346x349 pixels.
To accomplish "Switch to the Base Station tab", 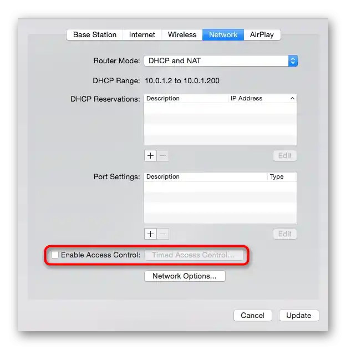I will coord(95,35).
